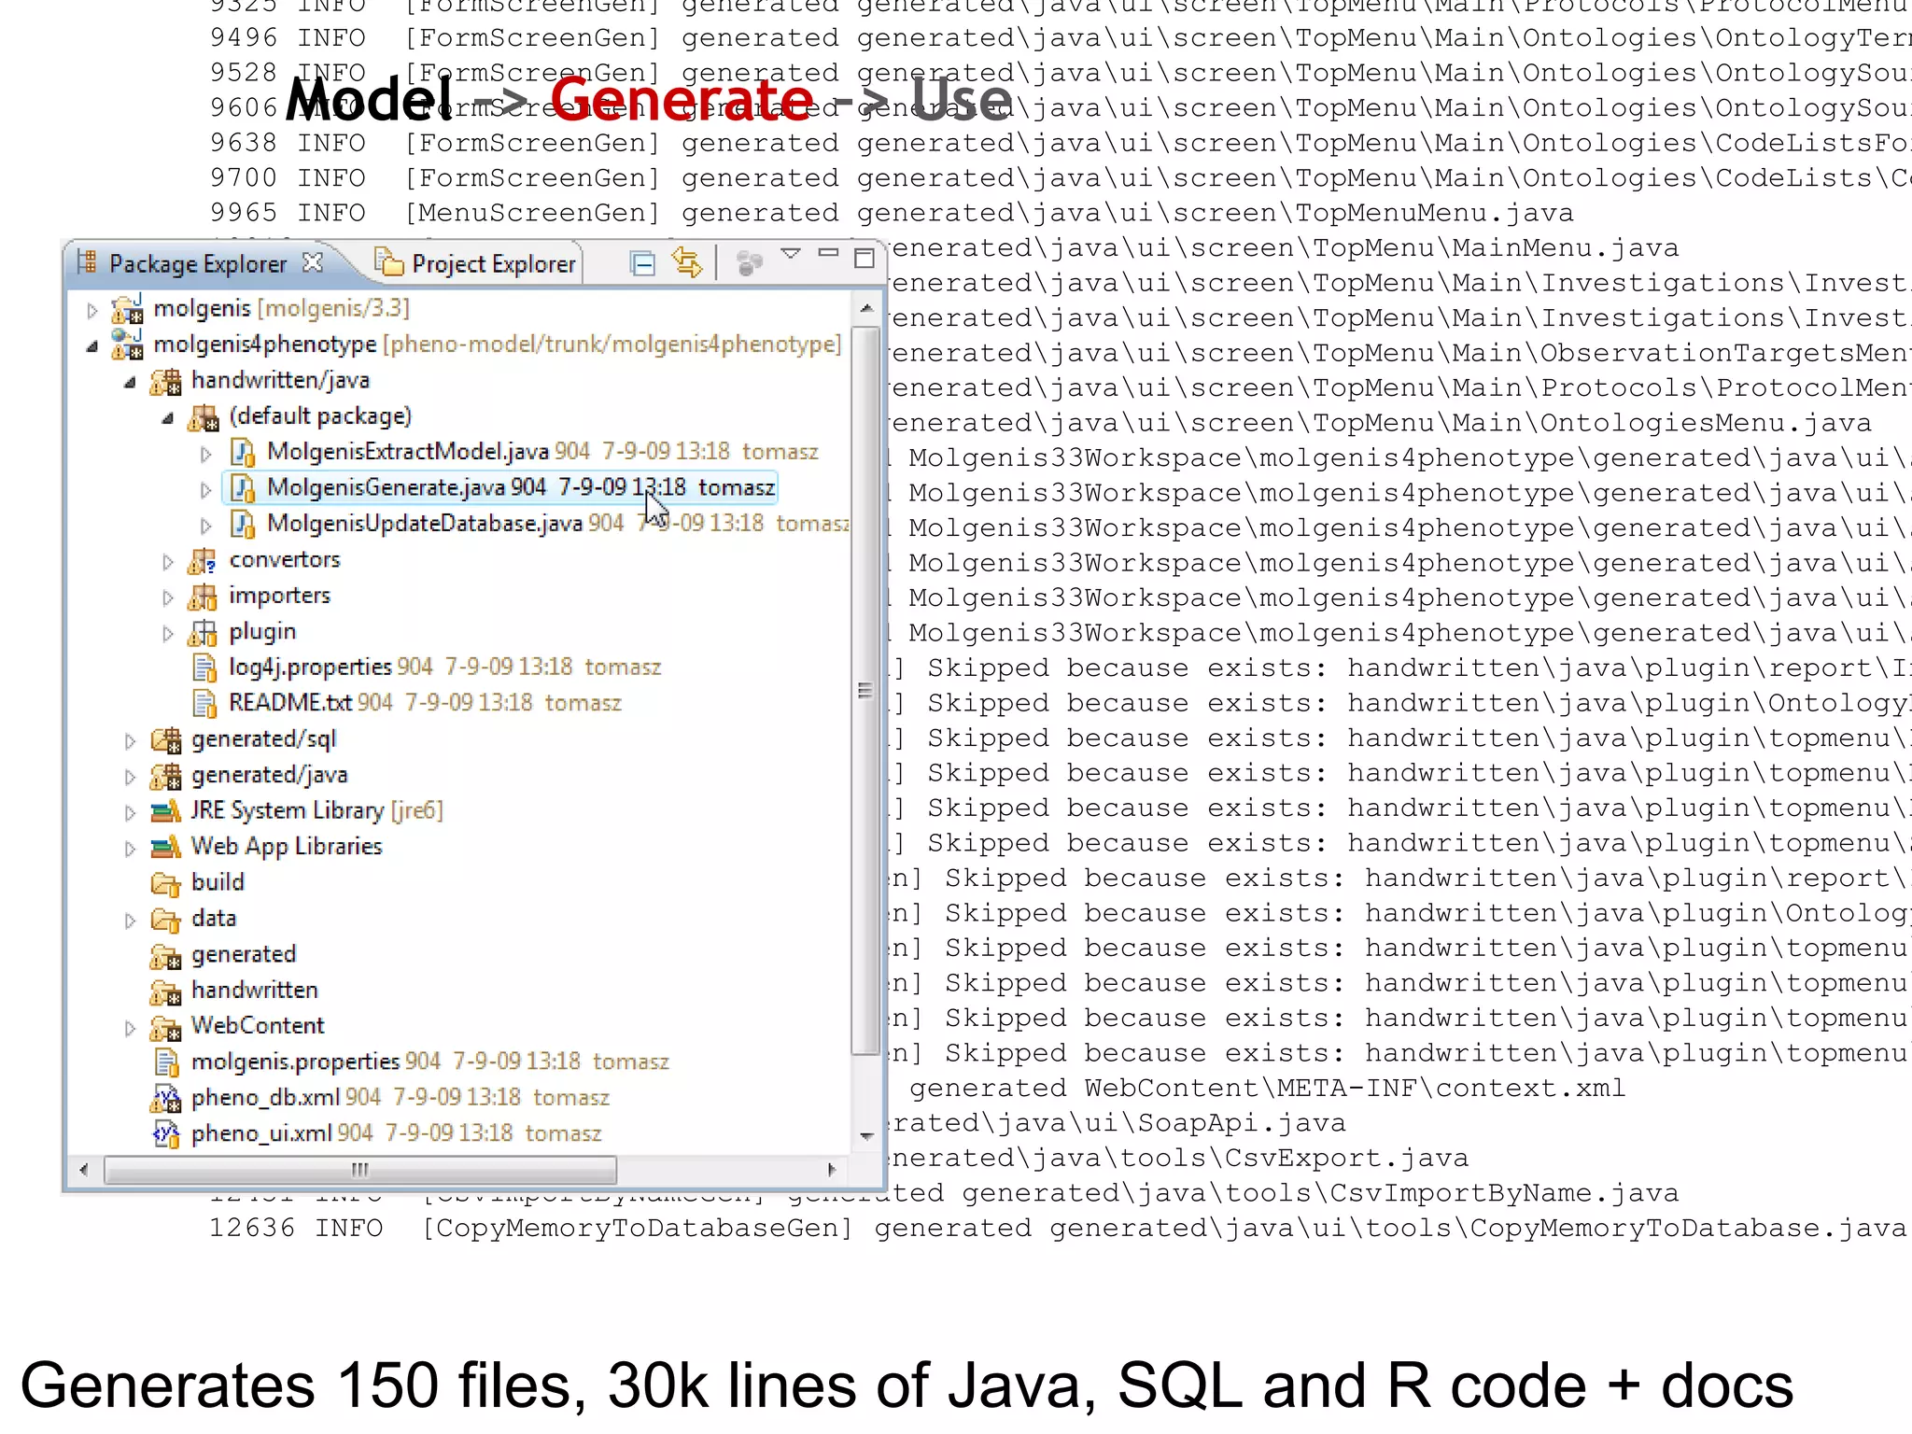This screenshot has width=1912, height=1434.
Task: Expand MolgenisGenerate.java entry
Action: click(x=206, y=490)
